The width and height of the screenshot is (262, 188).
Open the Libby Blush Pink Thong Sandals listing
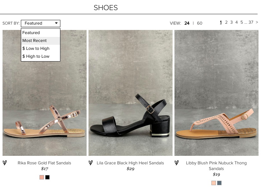(216, 92)
